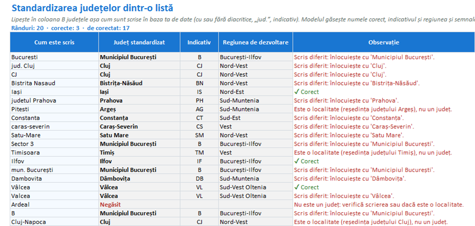Select standardized cell 'Prahova'
Image resolution: width=475 pixels, height=226 pixels.
140,100
